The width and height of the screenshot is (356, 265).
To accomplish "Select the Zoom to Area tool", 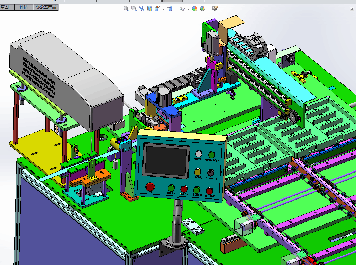I will pos(134,9).
